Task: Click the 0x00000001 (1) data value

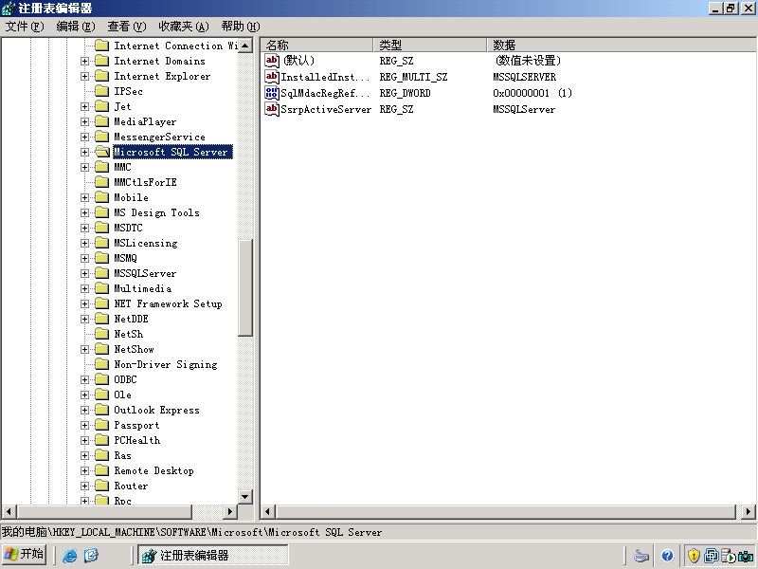Action: [x=532, y=93]
